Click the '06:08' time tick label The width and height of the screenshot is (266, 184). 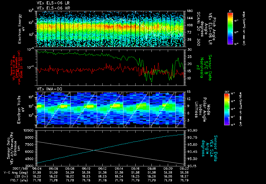click(x=70, y=169)
